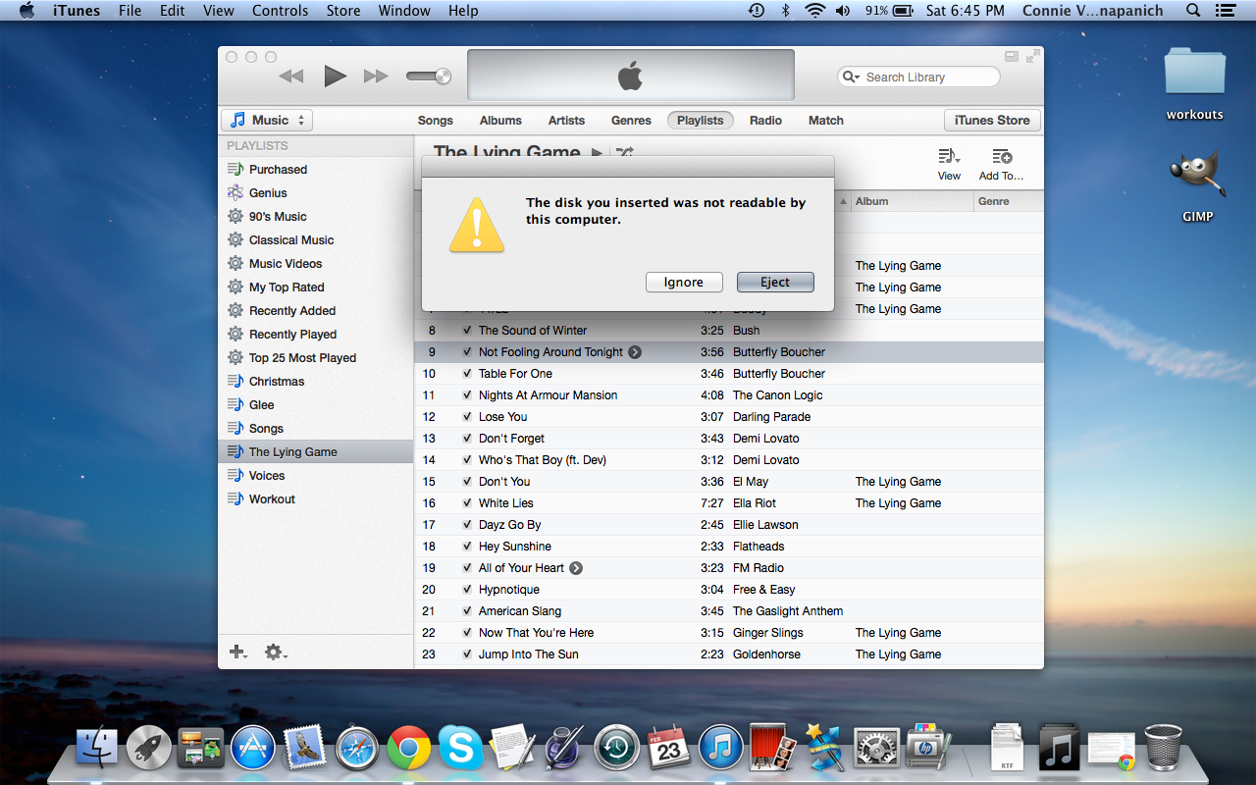Switch to the Albums tab
Screen dimensions: 1256x785
pyautogui.click(x=500, y=120)
